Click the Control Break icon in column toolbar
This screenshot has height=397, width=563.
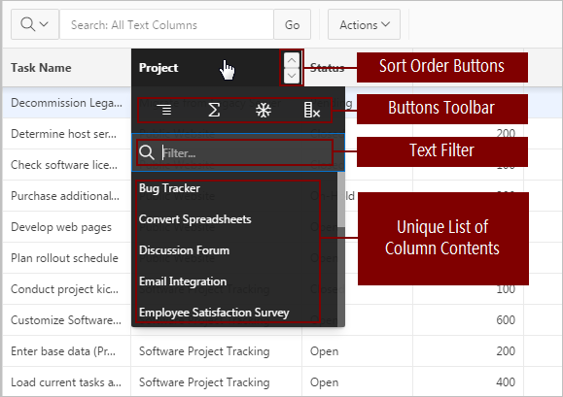pos(164,110)
